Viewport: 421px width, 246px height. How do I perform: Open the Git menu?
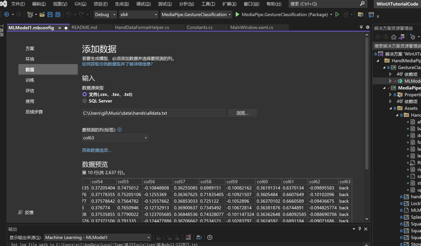point(80,4)
